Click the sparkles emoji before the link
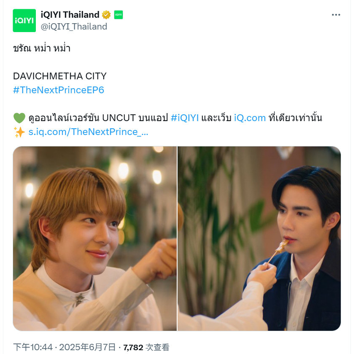The width and height of the screenshot is (353, 354). 19,132
